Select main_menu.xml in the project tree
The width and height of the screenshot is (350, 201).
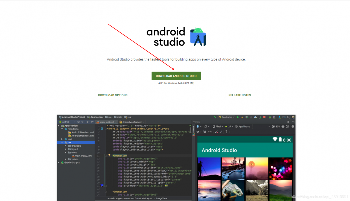pyautogui.click(x=81, y=156)
